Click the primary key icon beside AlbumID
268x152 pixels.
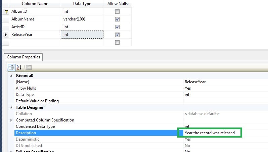click(6, 11)
